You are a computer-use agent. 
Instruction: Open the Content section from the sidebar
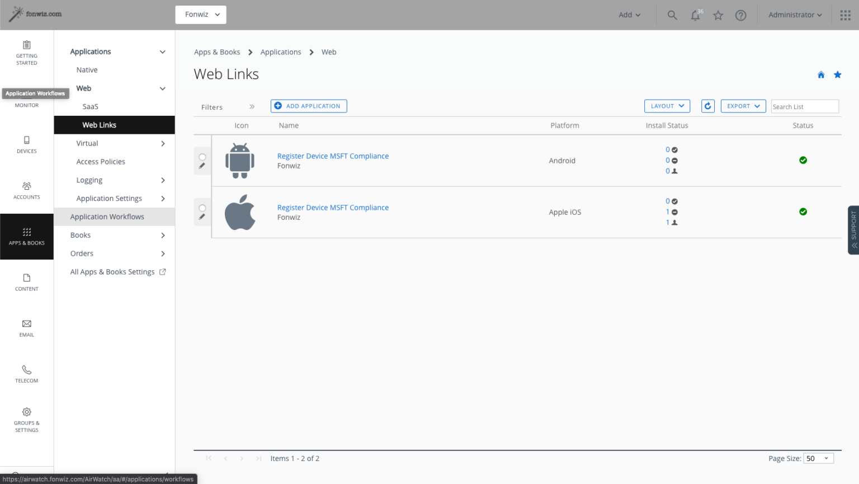coord(26,283)
